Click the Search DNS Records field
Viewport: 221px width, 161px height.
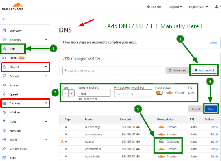[x=113, y=70]
